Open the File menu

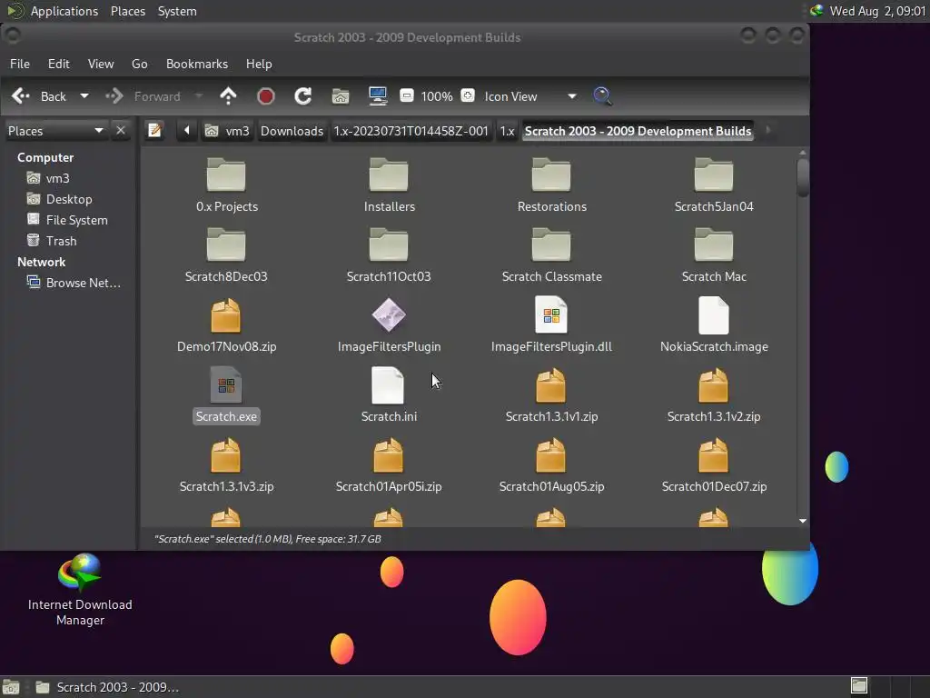[20, 64]
